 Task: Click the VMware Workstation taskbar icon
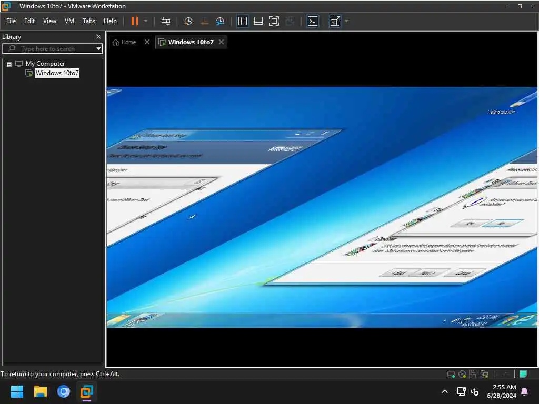(x=87, y=391)
